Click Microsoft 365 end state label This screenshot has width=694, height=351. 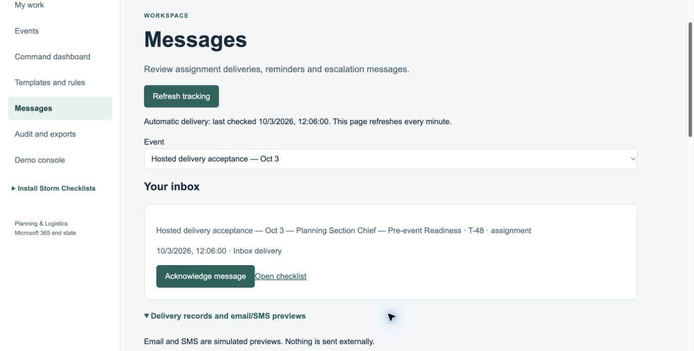coord(45,233)
